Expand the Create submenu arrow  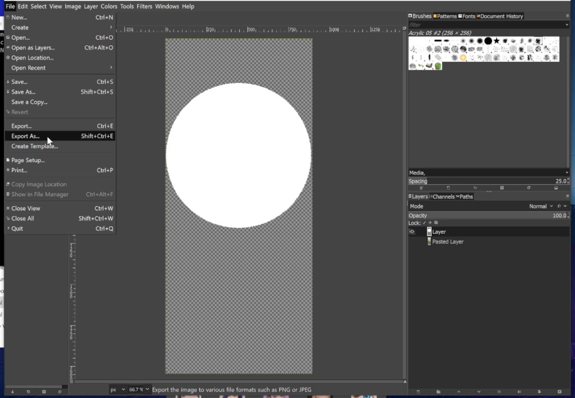coord(111,28)
